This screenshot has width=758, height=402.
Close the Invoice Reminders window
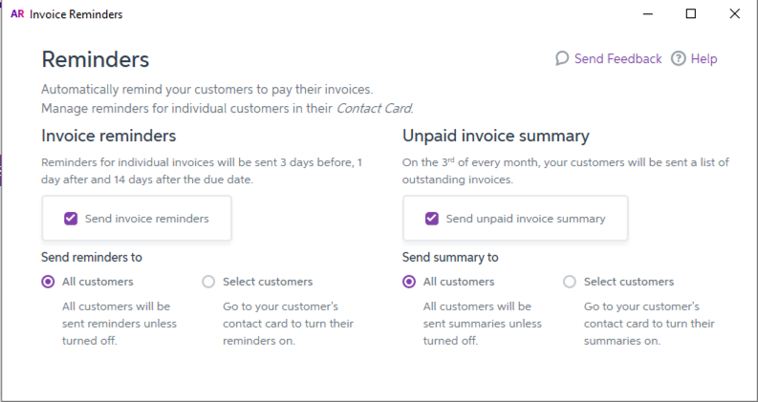(x=734, y=14)
